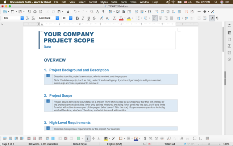This screenshot has height=146, width=233.
Task: Switch on justified alignment
Action: pos(171,18)
